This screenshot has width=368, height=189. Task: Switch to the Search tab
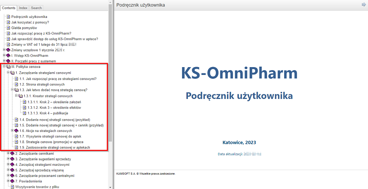point(36,8)
